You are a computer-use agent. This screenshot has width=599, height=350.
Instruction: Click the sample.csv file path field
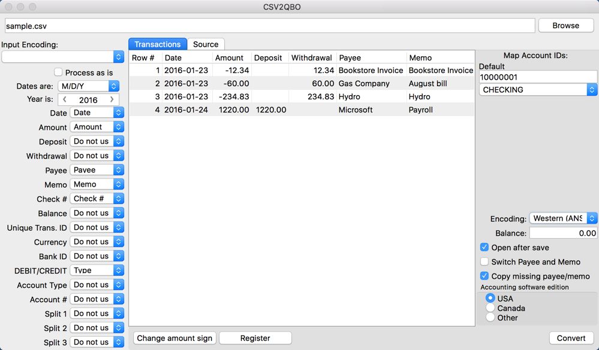[270, 26]
